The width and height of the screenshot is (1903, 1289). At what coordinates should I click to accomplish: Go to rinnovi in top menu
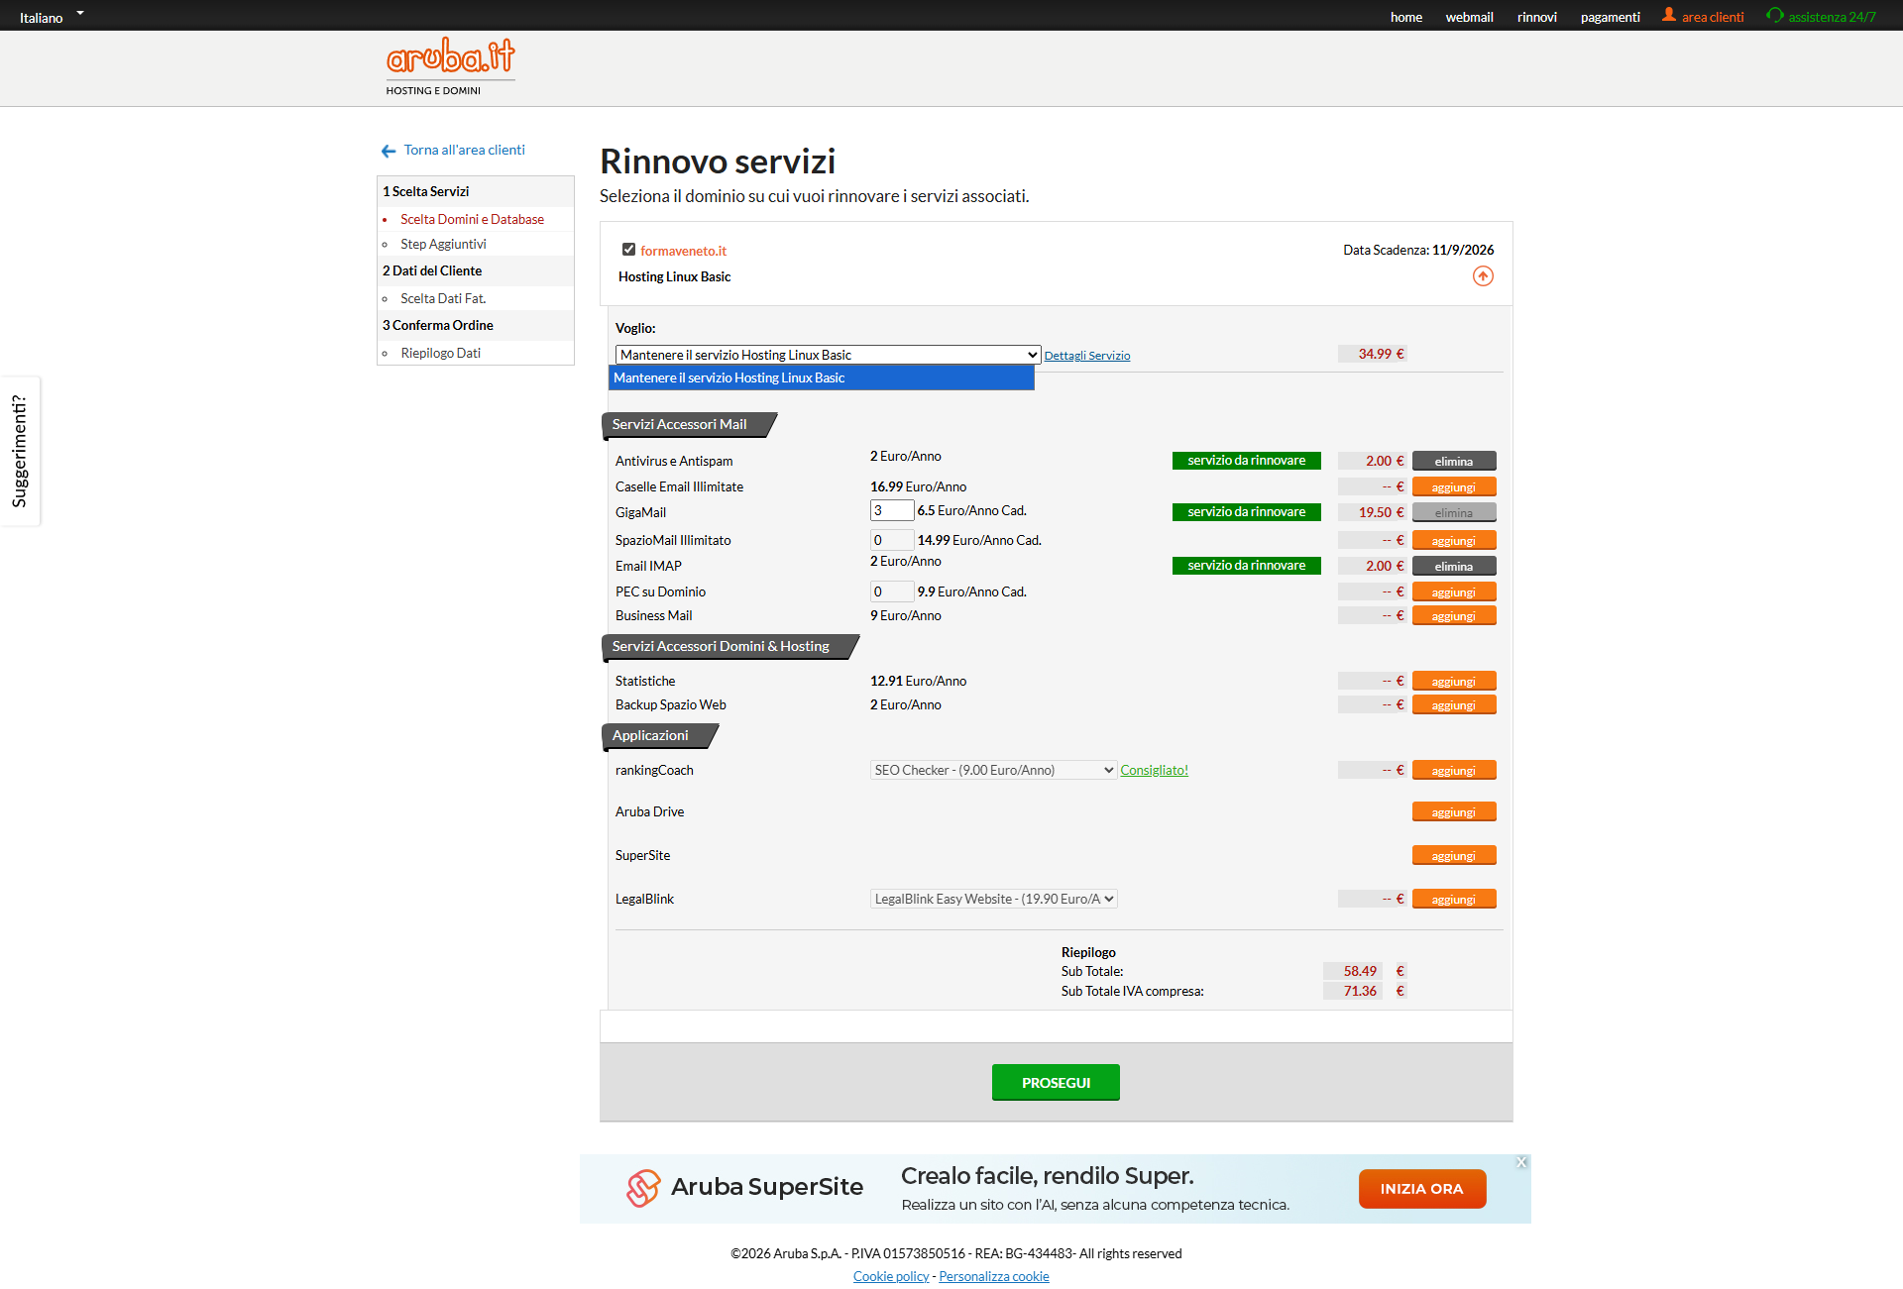(x=1536, y=17)
